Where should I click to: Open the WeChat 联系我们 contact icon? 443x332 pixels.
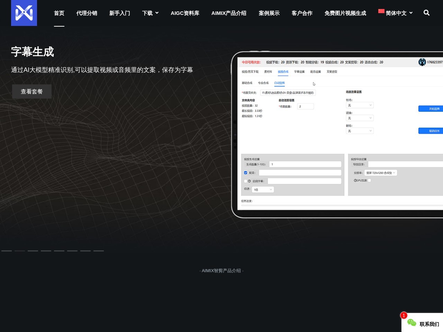(x=412, y=322)
